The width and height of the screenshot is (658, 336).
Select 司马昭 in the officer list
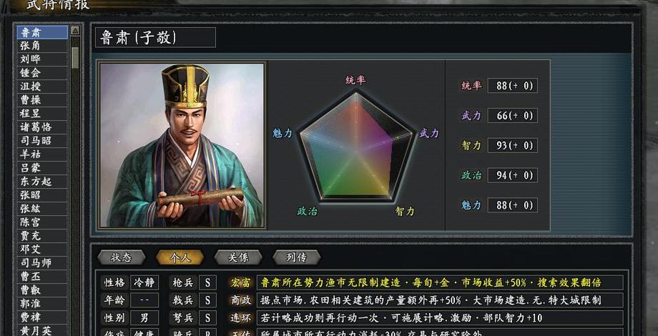tap(42, 141)
